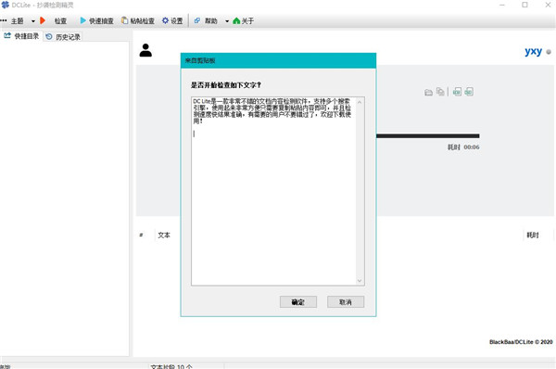Click the first green export report icon
The height and width of the screenshot is (369, 556).
click(457, 92)
